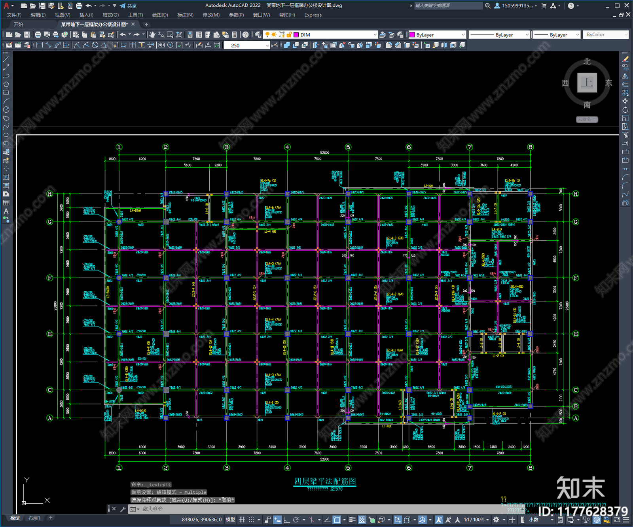The image size is (633, 527).
Task: Select the Aligned Dimension tool
Action: (x=48, y=45)
